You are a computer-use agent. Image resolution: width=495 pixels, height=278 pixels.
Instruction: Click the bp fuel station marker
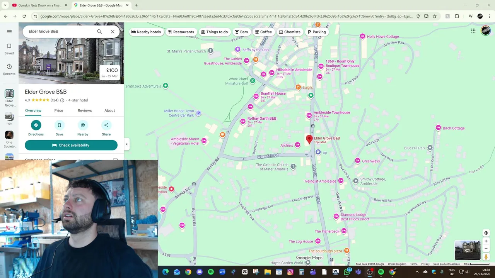pyautogui.click(x=318, y=153)
